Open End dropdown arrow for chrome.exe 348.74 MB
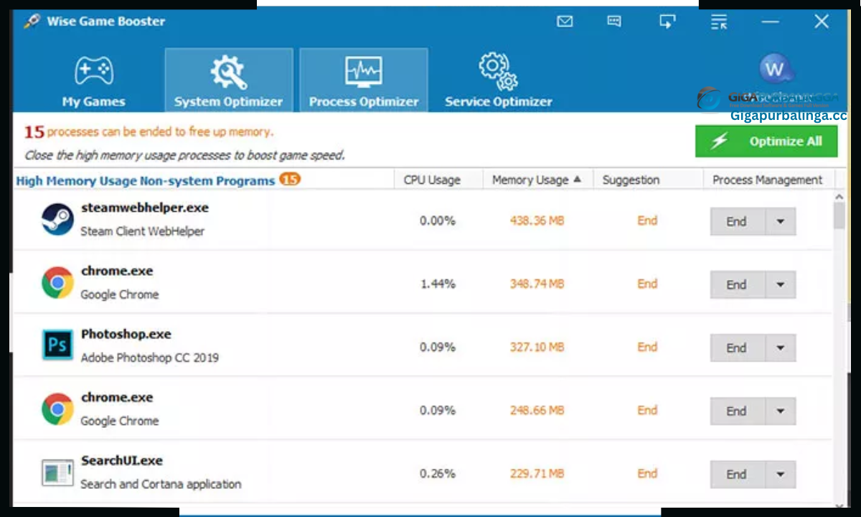 [x=781, y=284]
